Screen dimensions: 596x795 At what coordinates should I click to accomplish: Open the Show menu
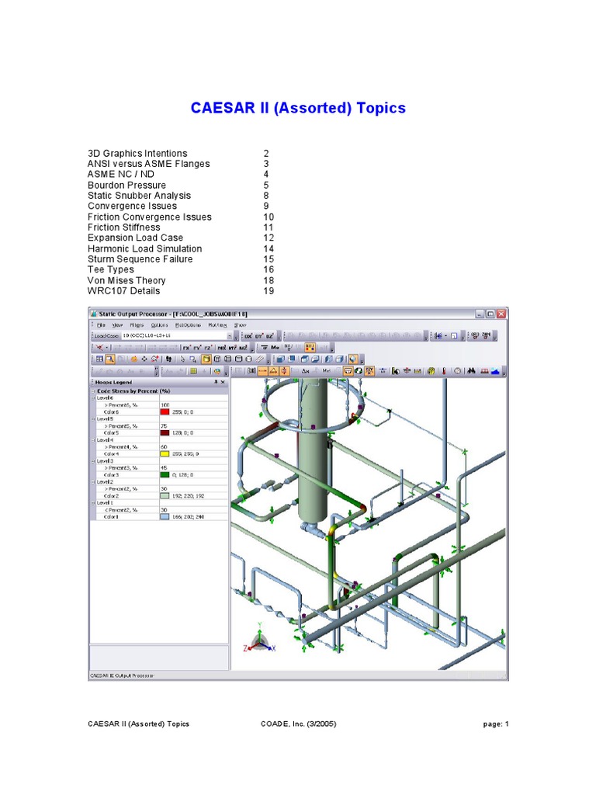click(x=241, y=325)
